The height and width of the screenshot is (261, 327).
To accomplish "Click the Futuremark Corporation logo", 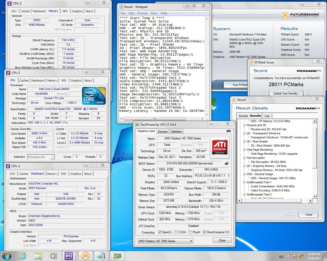I will (301, 15).
